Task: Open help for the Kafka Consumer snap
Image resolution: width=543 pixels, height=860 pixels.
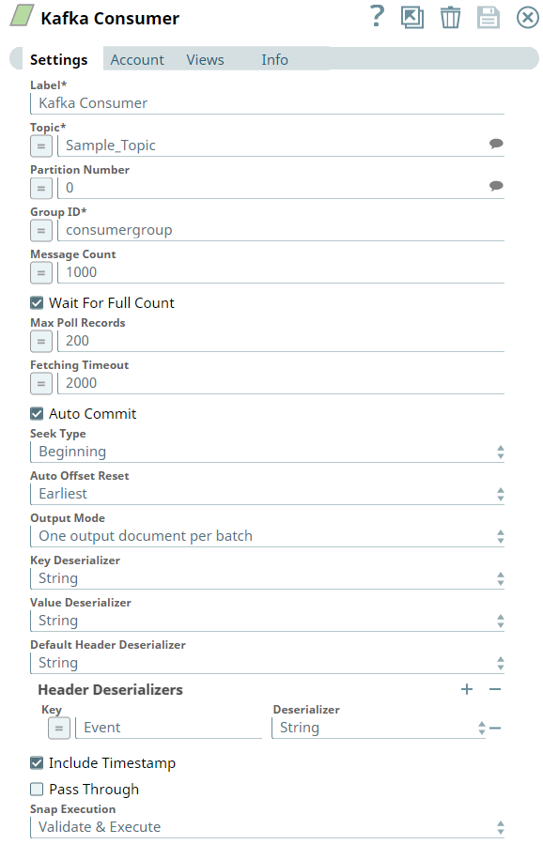Action: (377, 17)
